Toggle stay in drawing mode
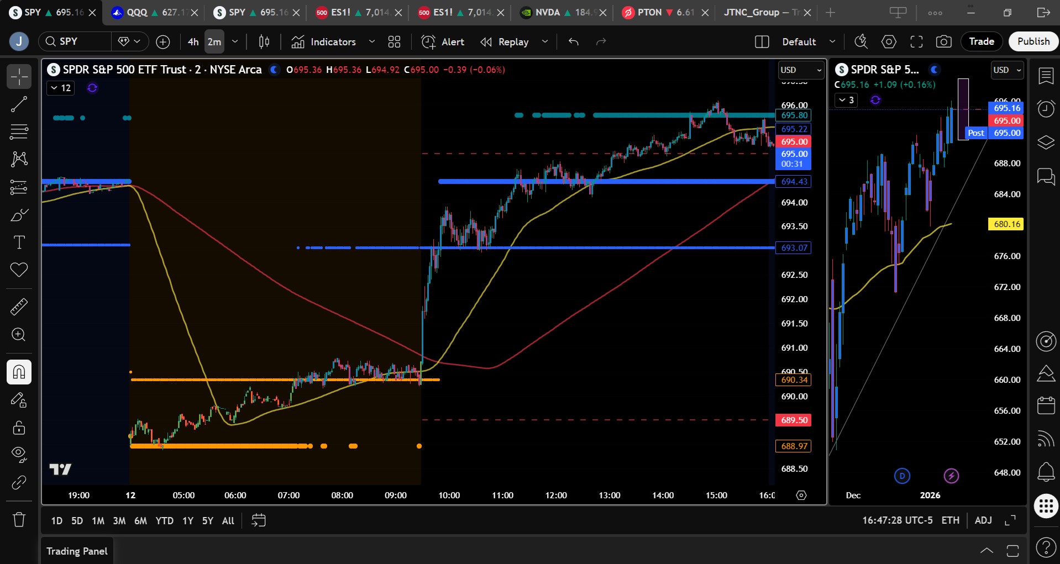Screen dimensions: 1060x564 [x=19, y=400]
